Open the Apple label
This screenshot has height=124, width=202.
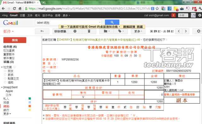point(9,91)
